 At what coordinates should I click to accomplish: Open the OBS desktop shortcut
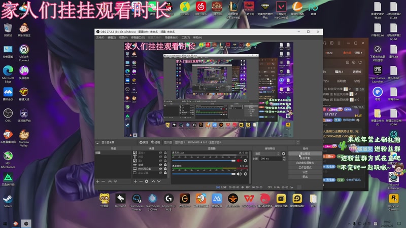[8, 116]
